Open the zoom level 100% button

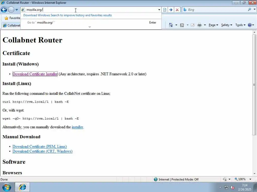[x=240, y=179]
